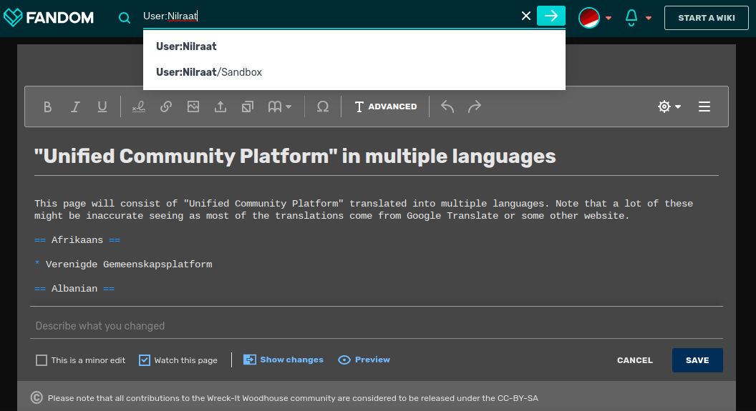Screen dimensions: 756x411
Task: Redo the last edit
Action: click(x=475, y=107)
